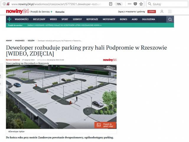
Task: Click the red LOTERIA button
Action: 152,11
